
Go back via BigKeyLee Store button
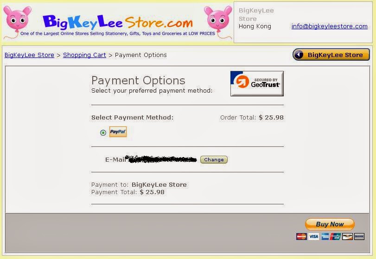point(331,55)
